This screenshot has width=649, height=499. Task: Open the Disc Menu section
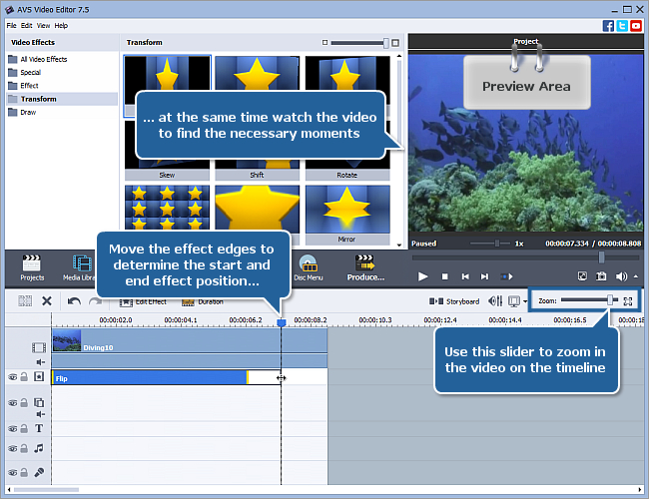pyautogui.click(x=309, y=268)
